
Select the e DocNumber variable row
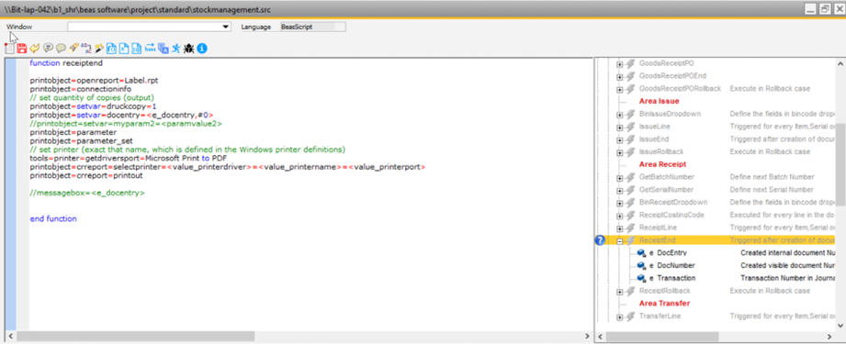point(671,265)
